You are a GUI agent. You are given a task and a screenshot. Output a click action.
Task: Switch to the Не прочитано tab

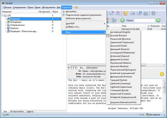17,111
